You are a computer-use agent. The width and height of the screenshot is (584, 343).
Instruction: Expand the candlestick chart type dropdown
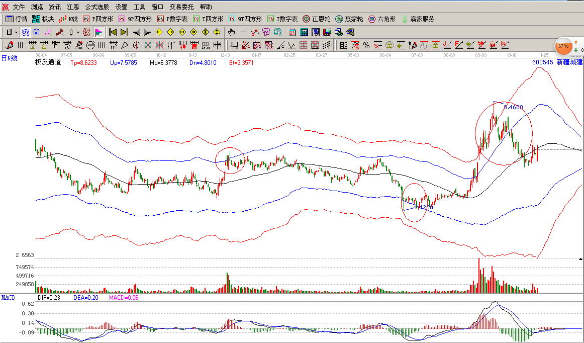[78, 32]
